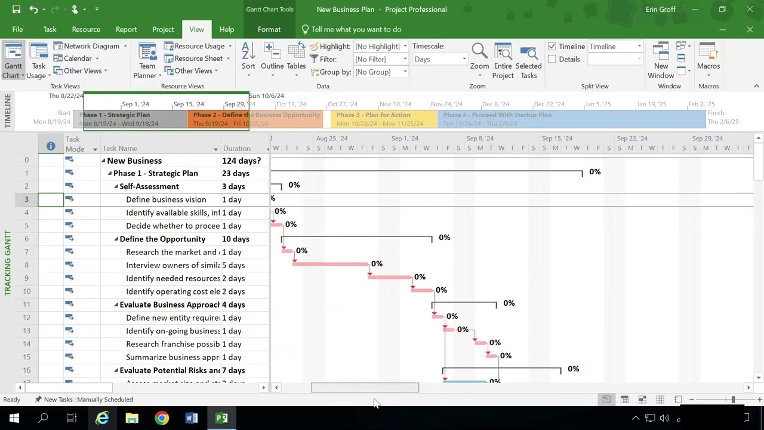764x430 pixels.
Task: Open Other Views in Task Views
Action: [x=81, y=71]
